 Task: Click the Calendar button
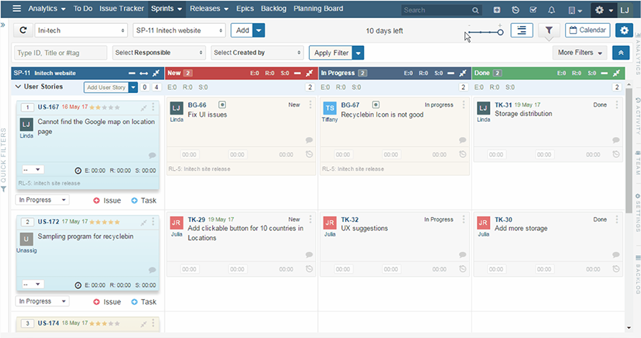click(587, 30)
